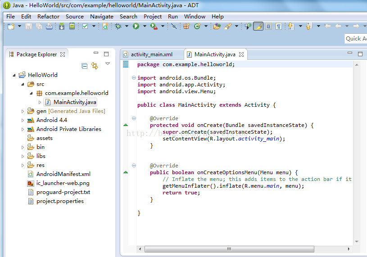This screenshot has width=367, height=257.
Task: Select ic_launcher-web.png file
Action: pos(58,183)
